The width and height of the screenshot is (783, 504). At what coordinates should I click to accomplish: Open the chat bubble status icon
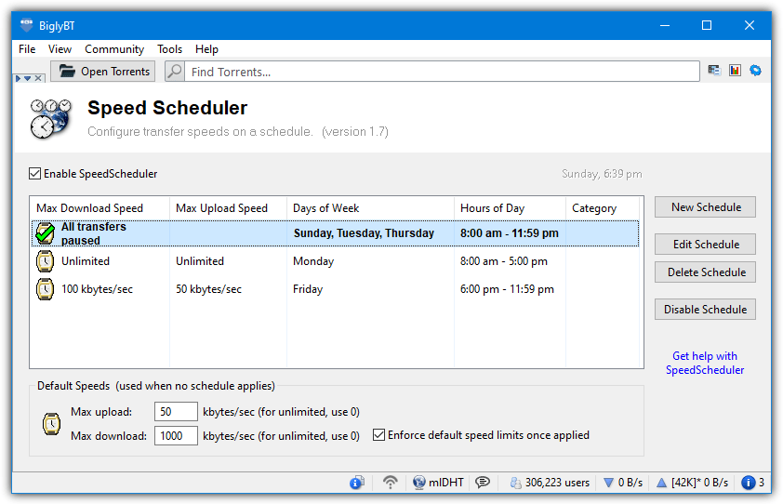tap(483, 483)
